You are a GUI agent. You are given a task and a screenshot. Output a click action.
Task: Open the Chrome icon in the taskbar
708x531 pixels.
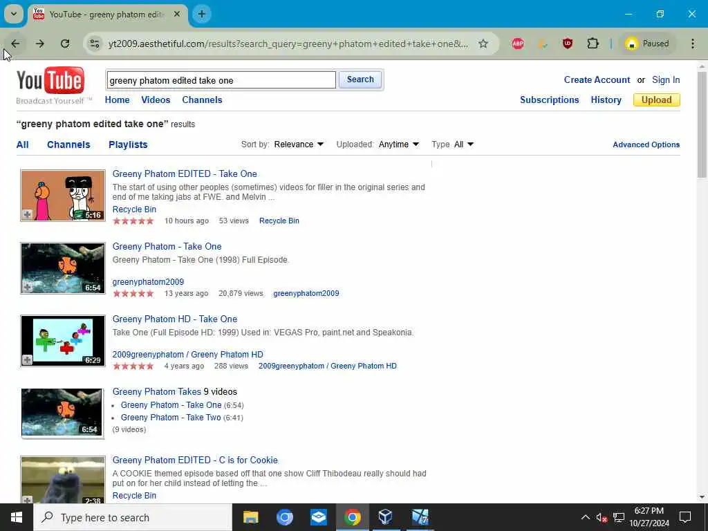pos(352,517)
